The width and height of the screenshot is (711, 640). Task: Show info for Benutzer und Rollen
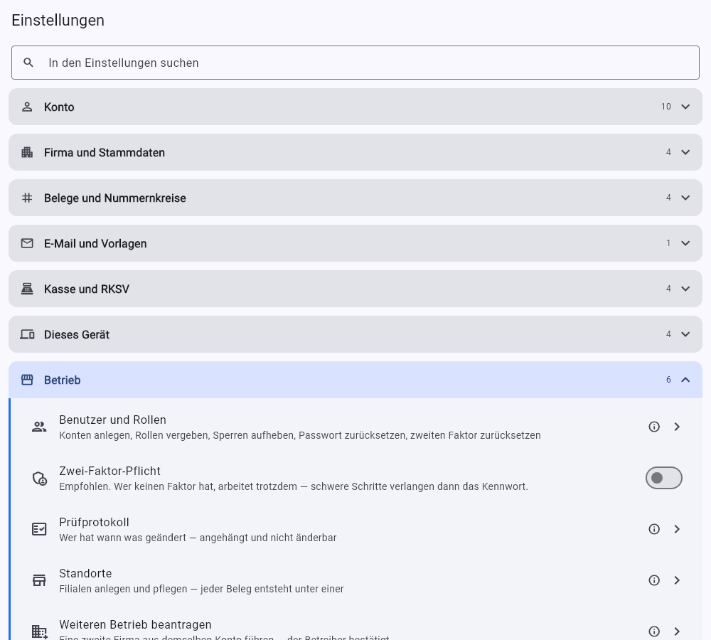pos(654,427)
